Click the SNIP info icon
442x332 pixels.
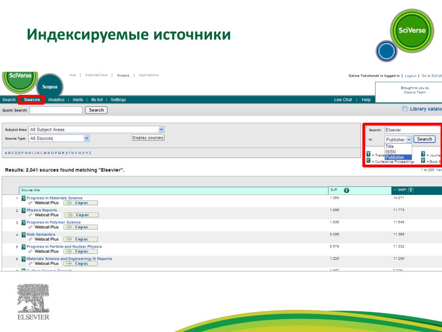pos(411,190)
